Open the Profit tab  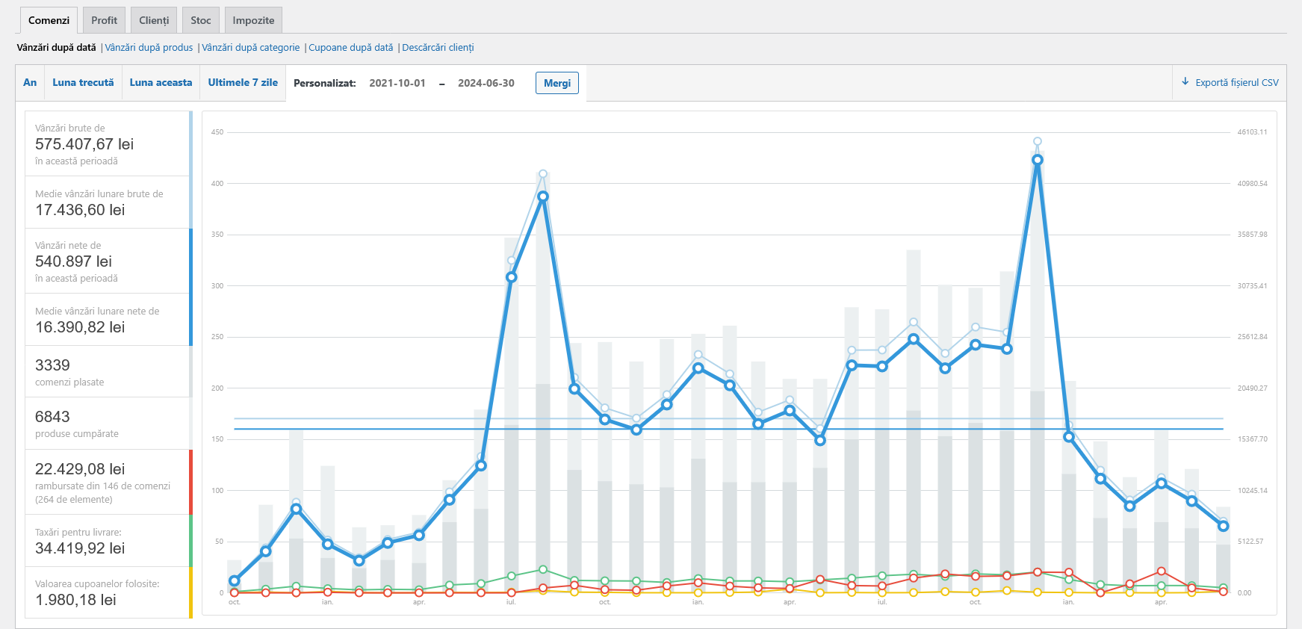click(x=104, y=20)
